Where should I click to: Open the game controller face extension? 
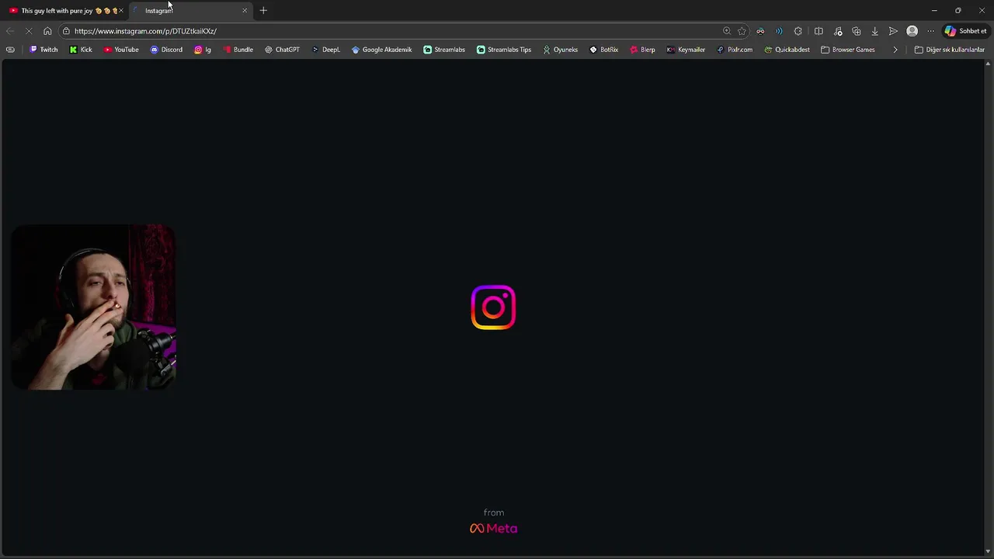(x=760, y=31)
